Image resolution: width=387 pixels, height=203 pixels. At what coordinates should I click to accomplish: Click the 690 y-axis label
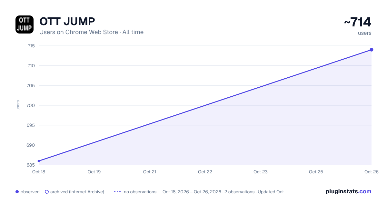tap(31, 145)
